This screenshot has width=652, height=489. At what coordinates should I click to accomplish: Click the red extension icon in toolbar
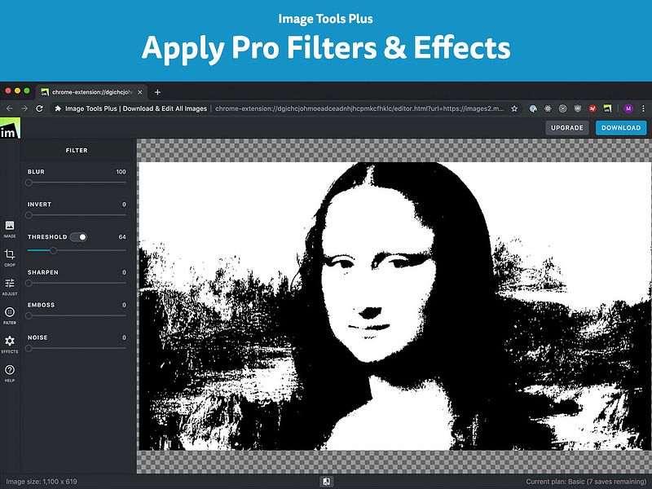coord(593,108)
